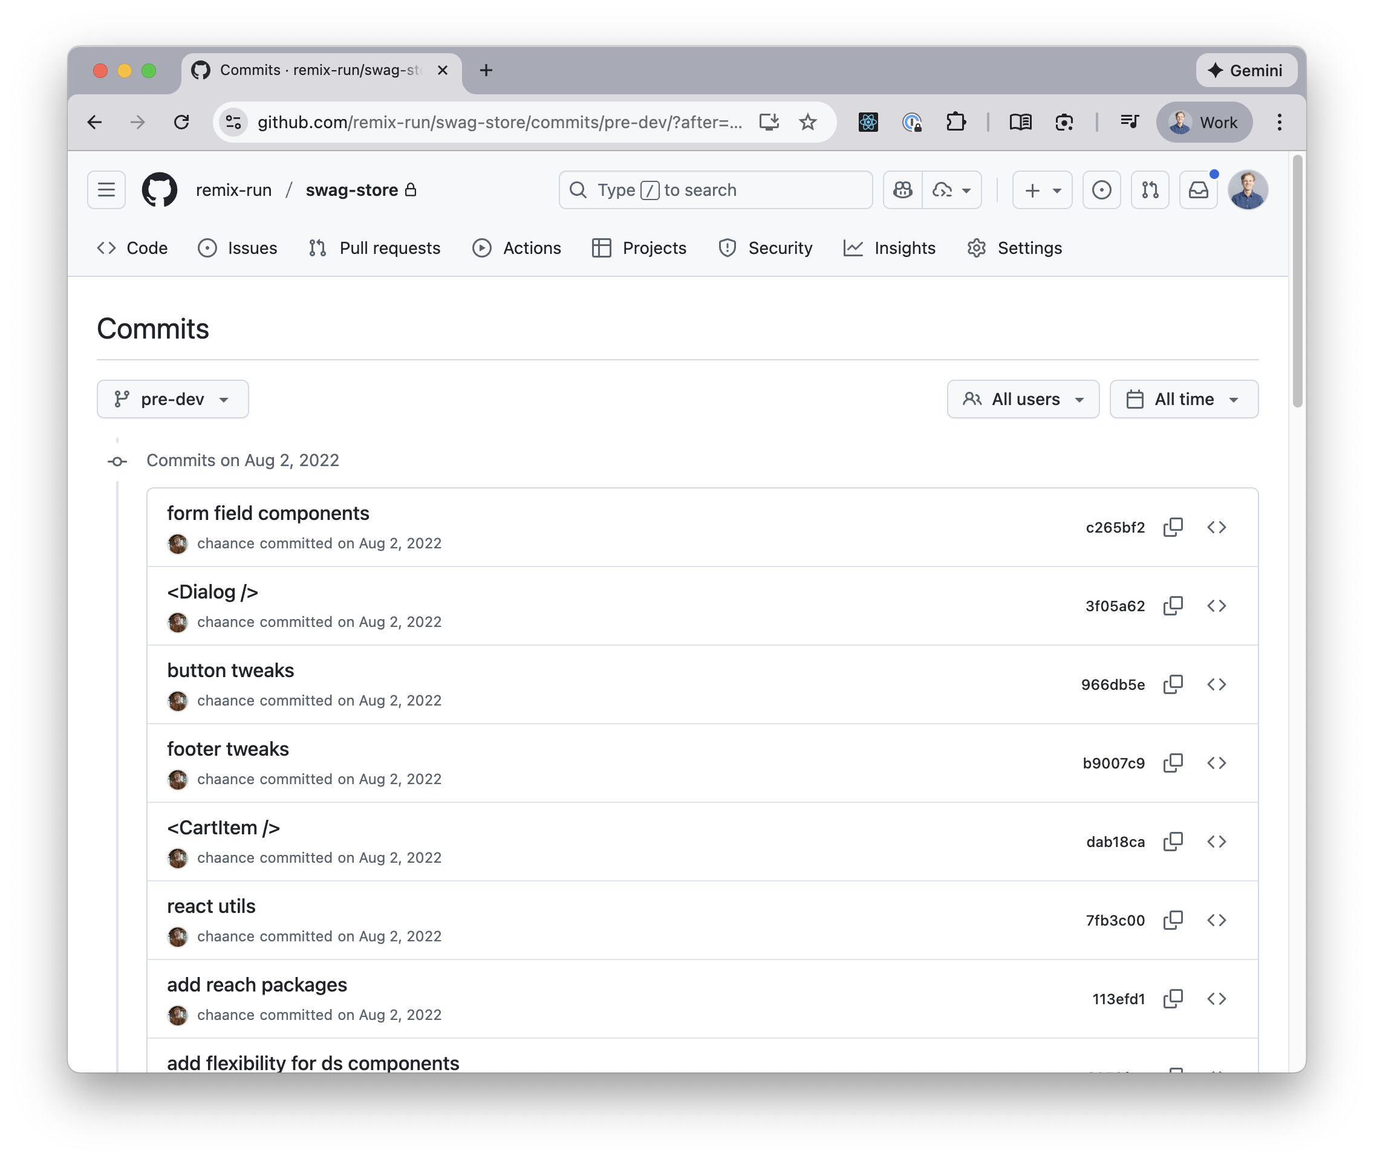This screenshot has height=1162, width=1374.
Task: Browse repository code at commit 3f05a62
Action: coord(1217,605)
